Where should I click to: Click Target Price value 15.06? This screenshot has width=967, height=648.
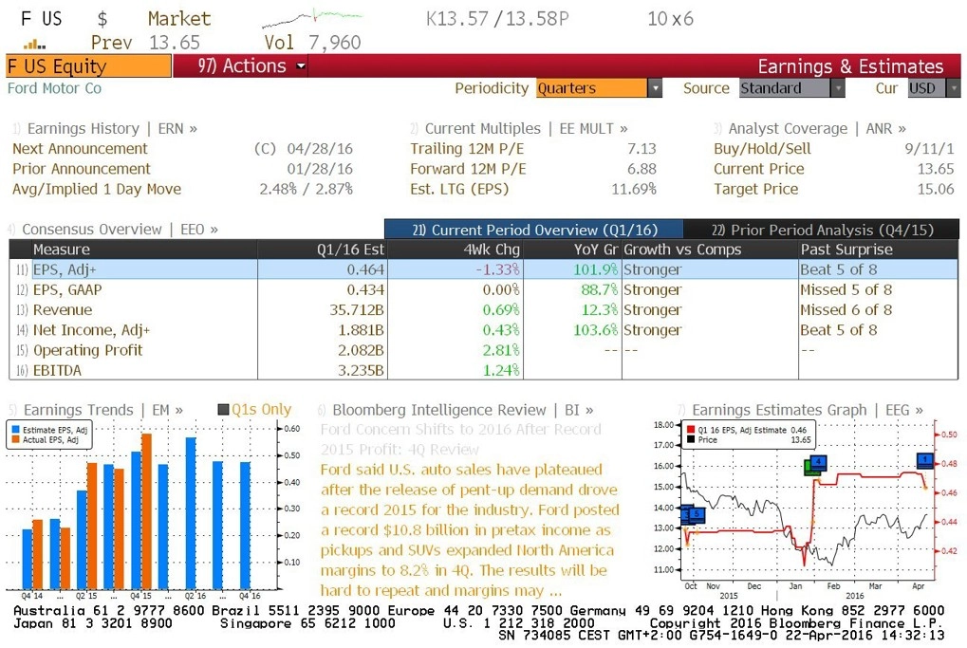click(936, 189)
